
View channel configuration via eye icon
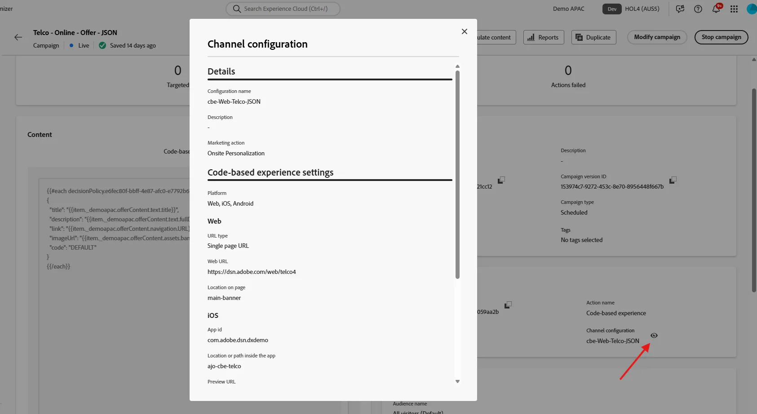coord(654,335)
